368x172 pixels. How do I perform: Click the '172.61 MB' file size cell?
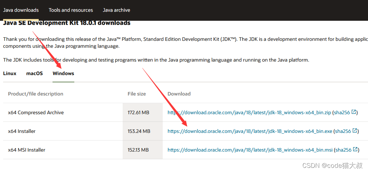143,112
